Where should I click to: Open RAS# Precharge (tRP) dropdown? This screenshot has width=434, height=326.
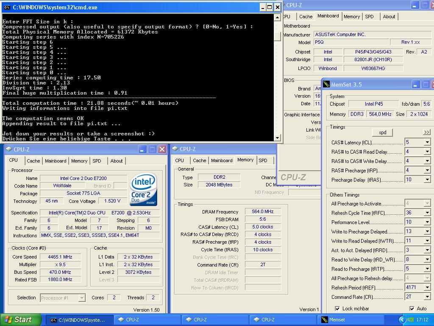(x=427, y=171)
